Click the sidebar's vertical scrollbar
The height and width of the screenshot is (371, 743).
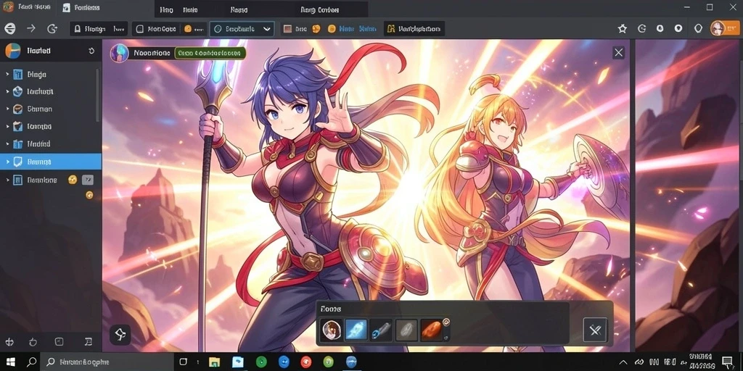point(98,95)
